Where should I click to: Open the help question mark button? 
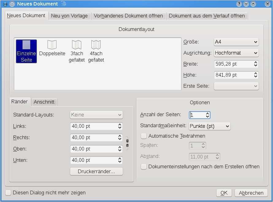[239, 4]
